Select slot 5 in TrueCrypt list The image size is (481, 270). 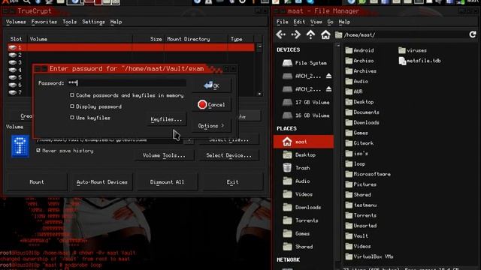20,77
